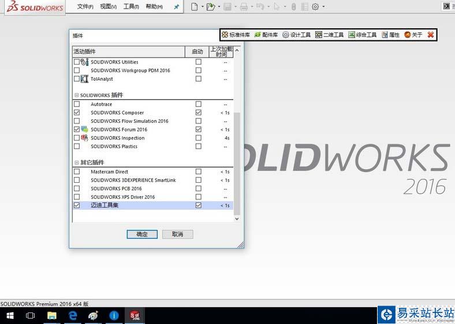Confirm with the 确定 button

(x=142, y=234)
